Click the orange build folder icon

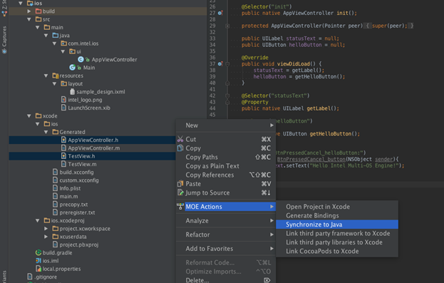pos(38,11)
